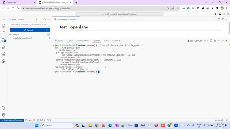Open editor more actions menu
The height and width of the screenshot is (129, 230).
[x=227, y=19]
